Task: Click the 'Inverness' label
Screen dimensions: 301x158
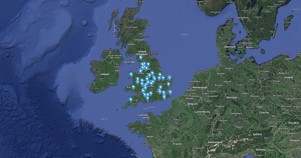Action: [131, 21]
